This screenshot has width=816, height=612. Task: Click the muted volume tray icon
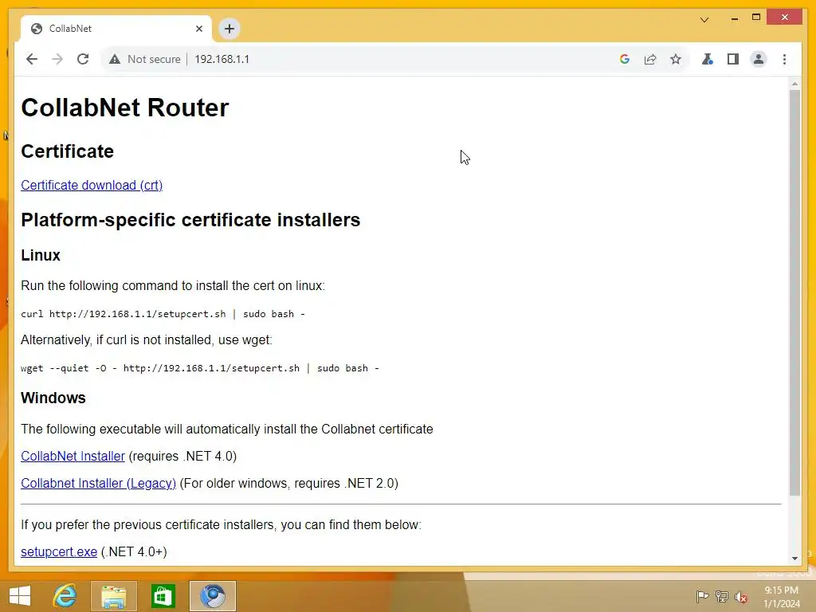click(x=741, y=596)
